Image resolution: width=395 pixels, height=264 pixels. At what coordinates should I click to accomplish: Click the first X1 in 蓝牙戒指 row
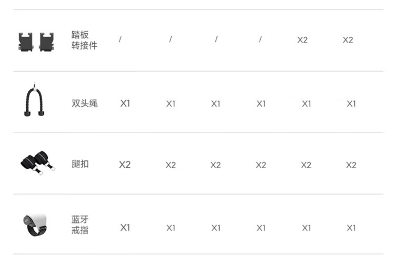pos(125,228)
